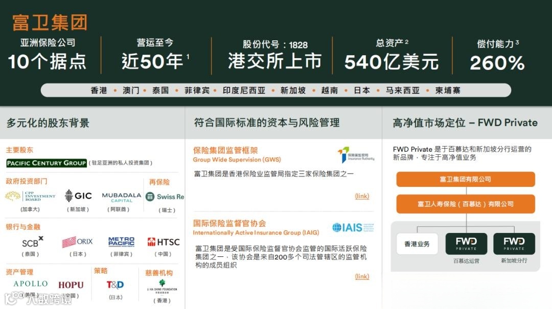Click the APOLLO logo
Screen dimensions: 552x309
[x=31, y=283]
